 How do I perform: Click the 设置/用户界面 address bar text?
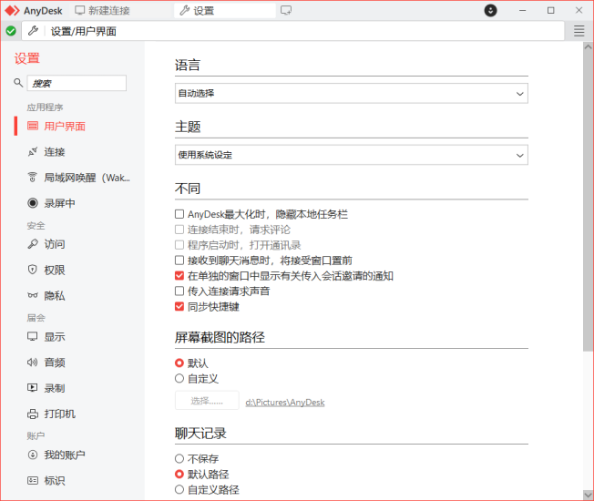coord(83,32)
